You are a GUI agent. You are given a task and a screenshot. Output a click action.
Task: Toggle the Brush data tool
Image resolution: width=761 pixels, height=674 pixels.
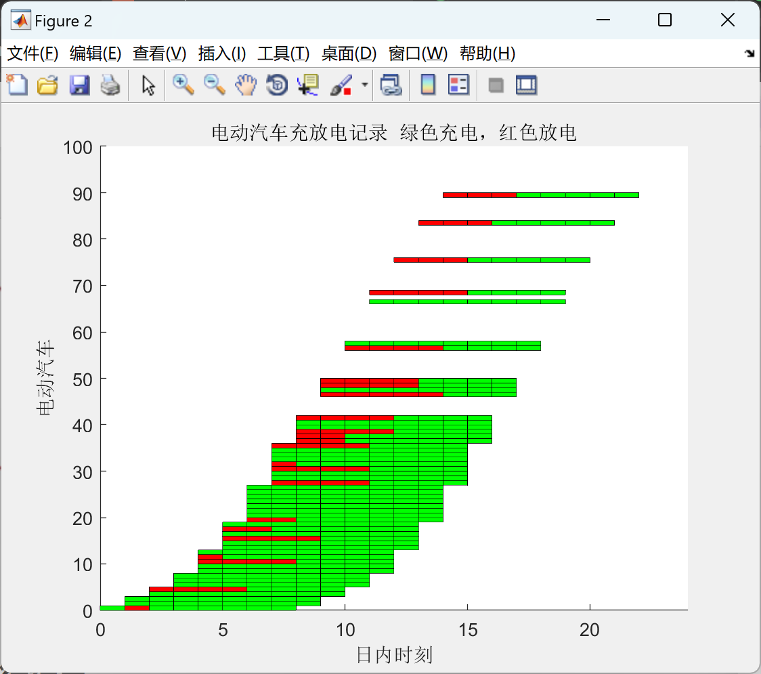[341, 85]
